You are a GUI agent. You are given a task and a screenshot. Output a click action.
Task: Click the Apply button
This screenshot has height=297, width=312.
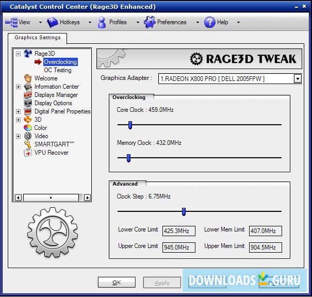pyautogui.click(x=162, y=283)
